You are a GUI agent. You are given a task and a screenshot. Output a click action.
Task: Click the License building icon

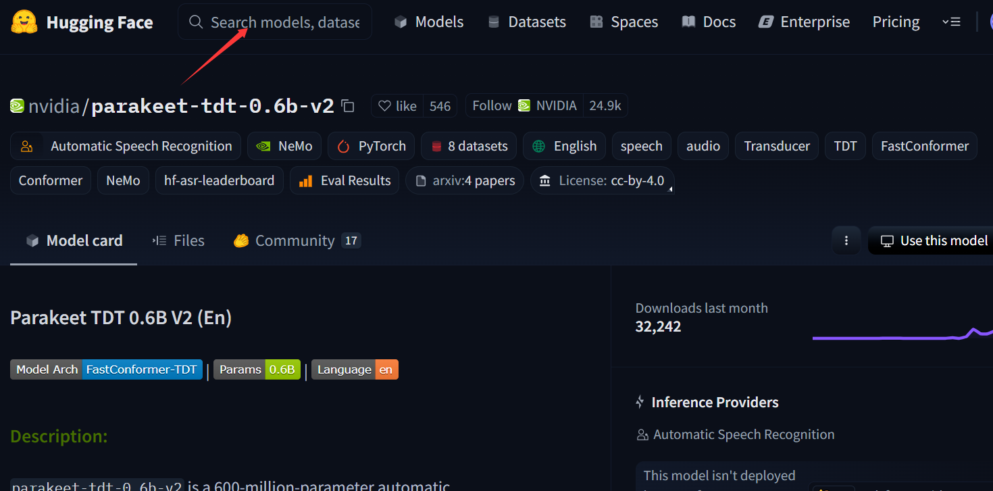coord(544,181)
